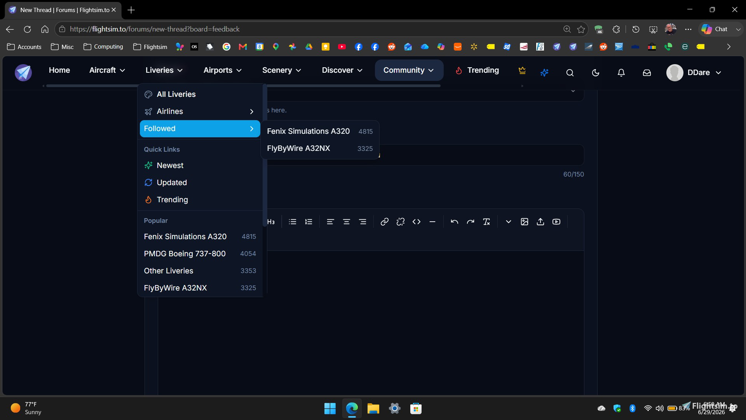The image size is (746, 420).
Task: Open the Discover dropdown menu
Action: coord(342,70)
